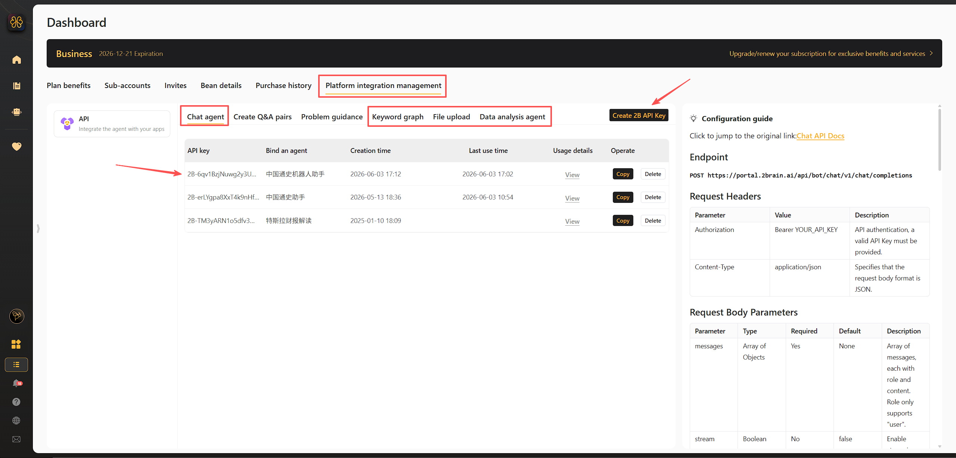Select the Chat agent tab
956x458 pixels.
coord(205,117)
